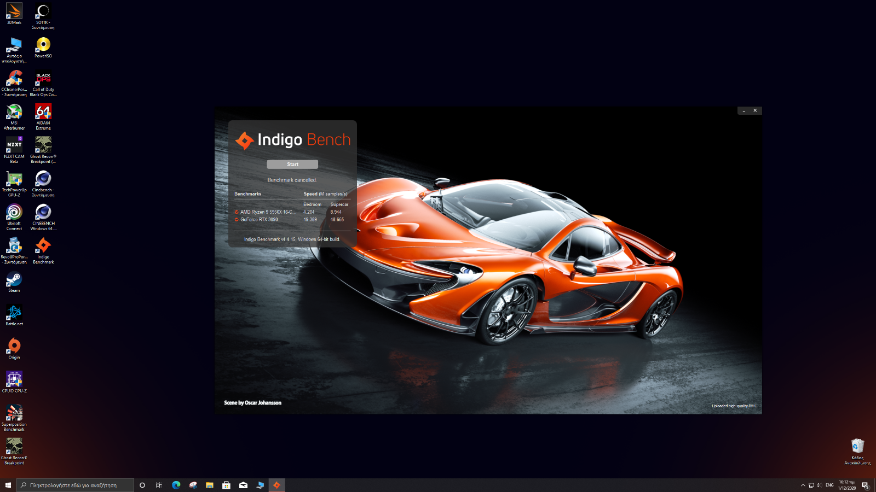This screenshot has height=492, width=876.
Task: Select the PowerISO desktop icon
Action: tap(43, 47)
